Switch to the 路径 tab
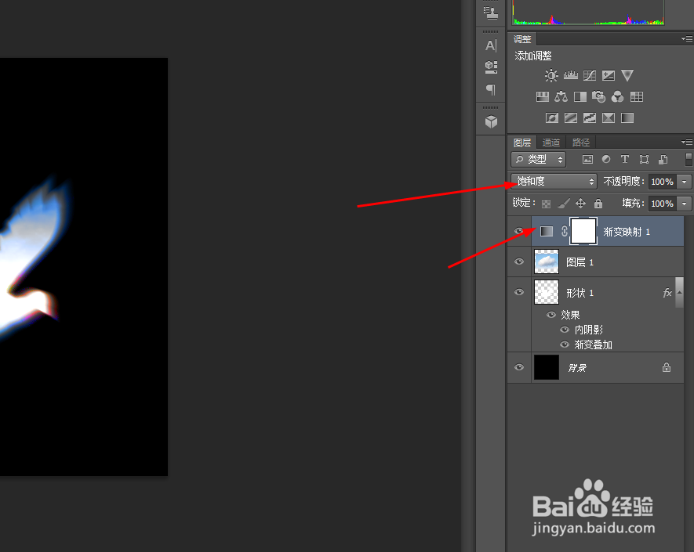This screenshot has width=694, height=552. click(x=581, y=143)
